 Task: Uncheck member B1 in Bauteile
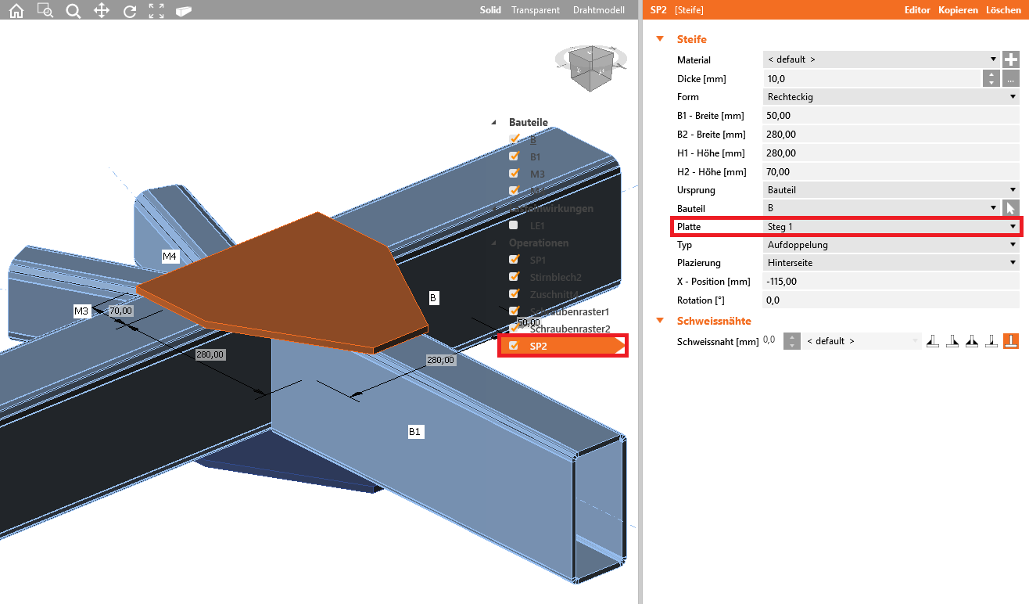tap(514, 156)
